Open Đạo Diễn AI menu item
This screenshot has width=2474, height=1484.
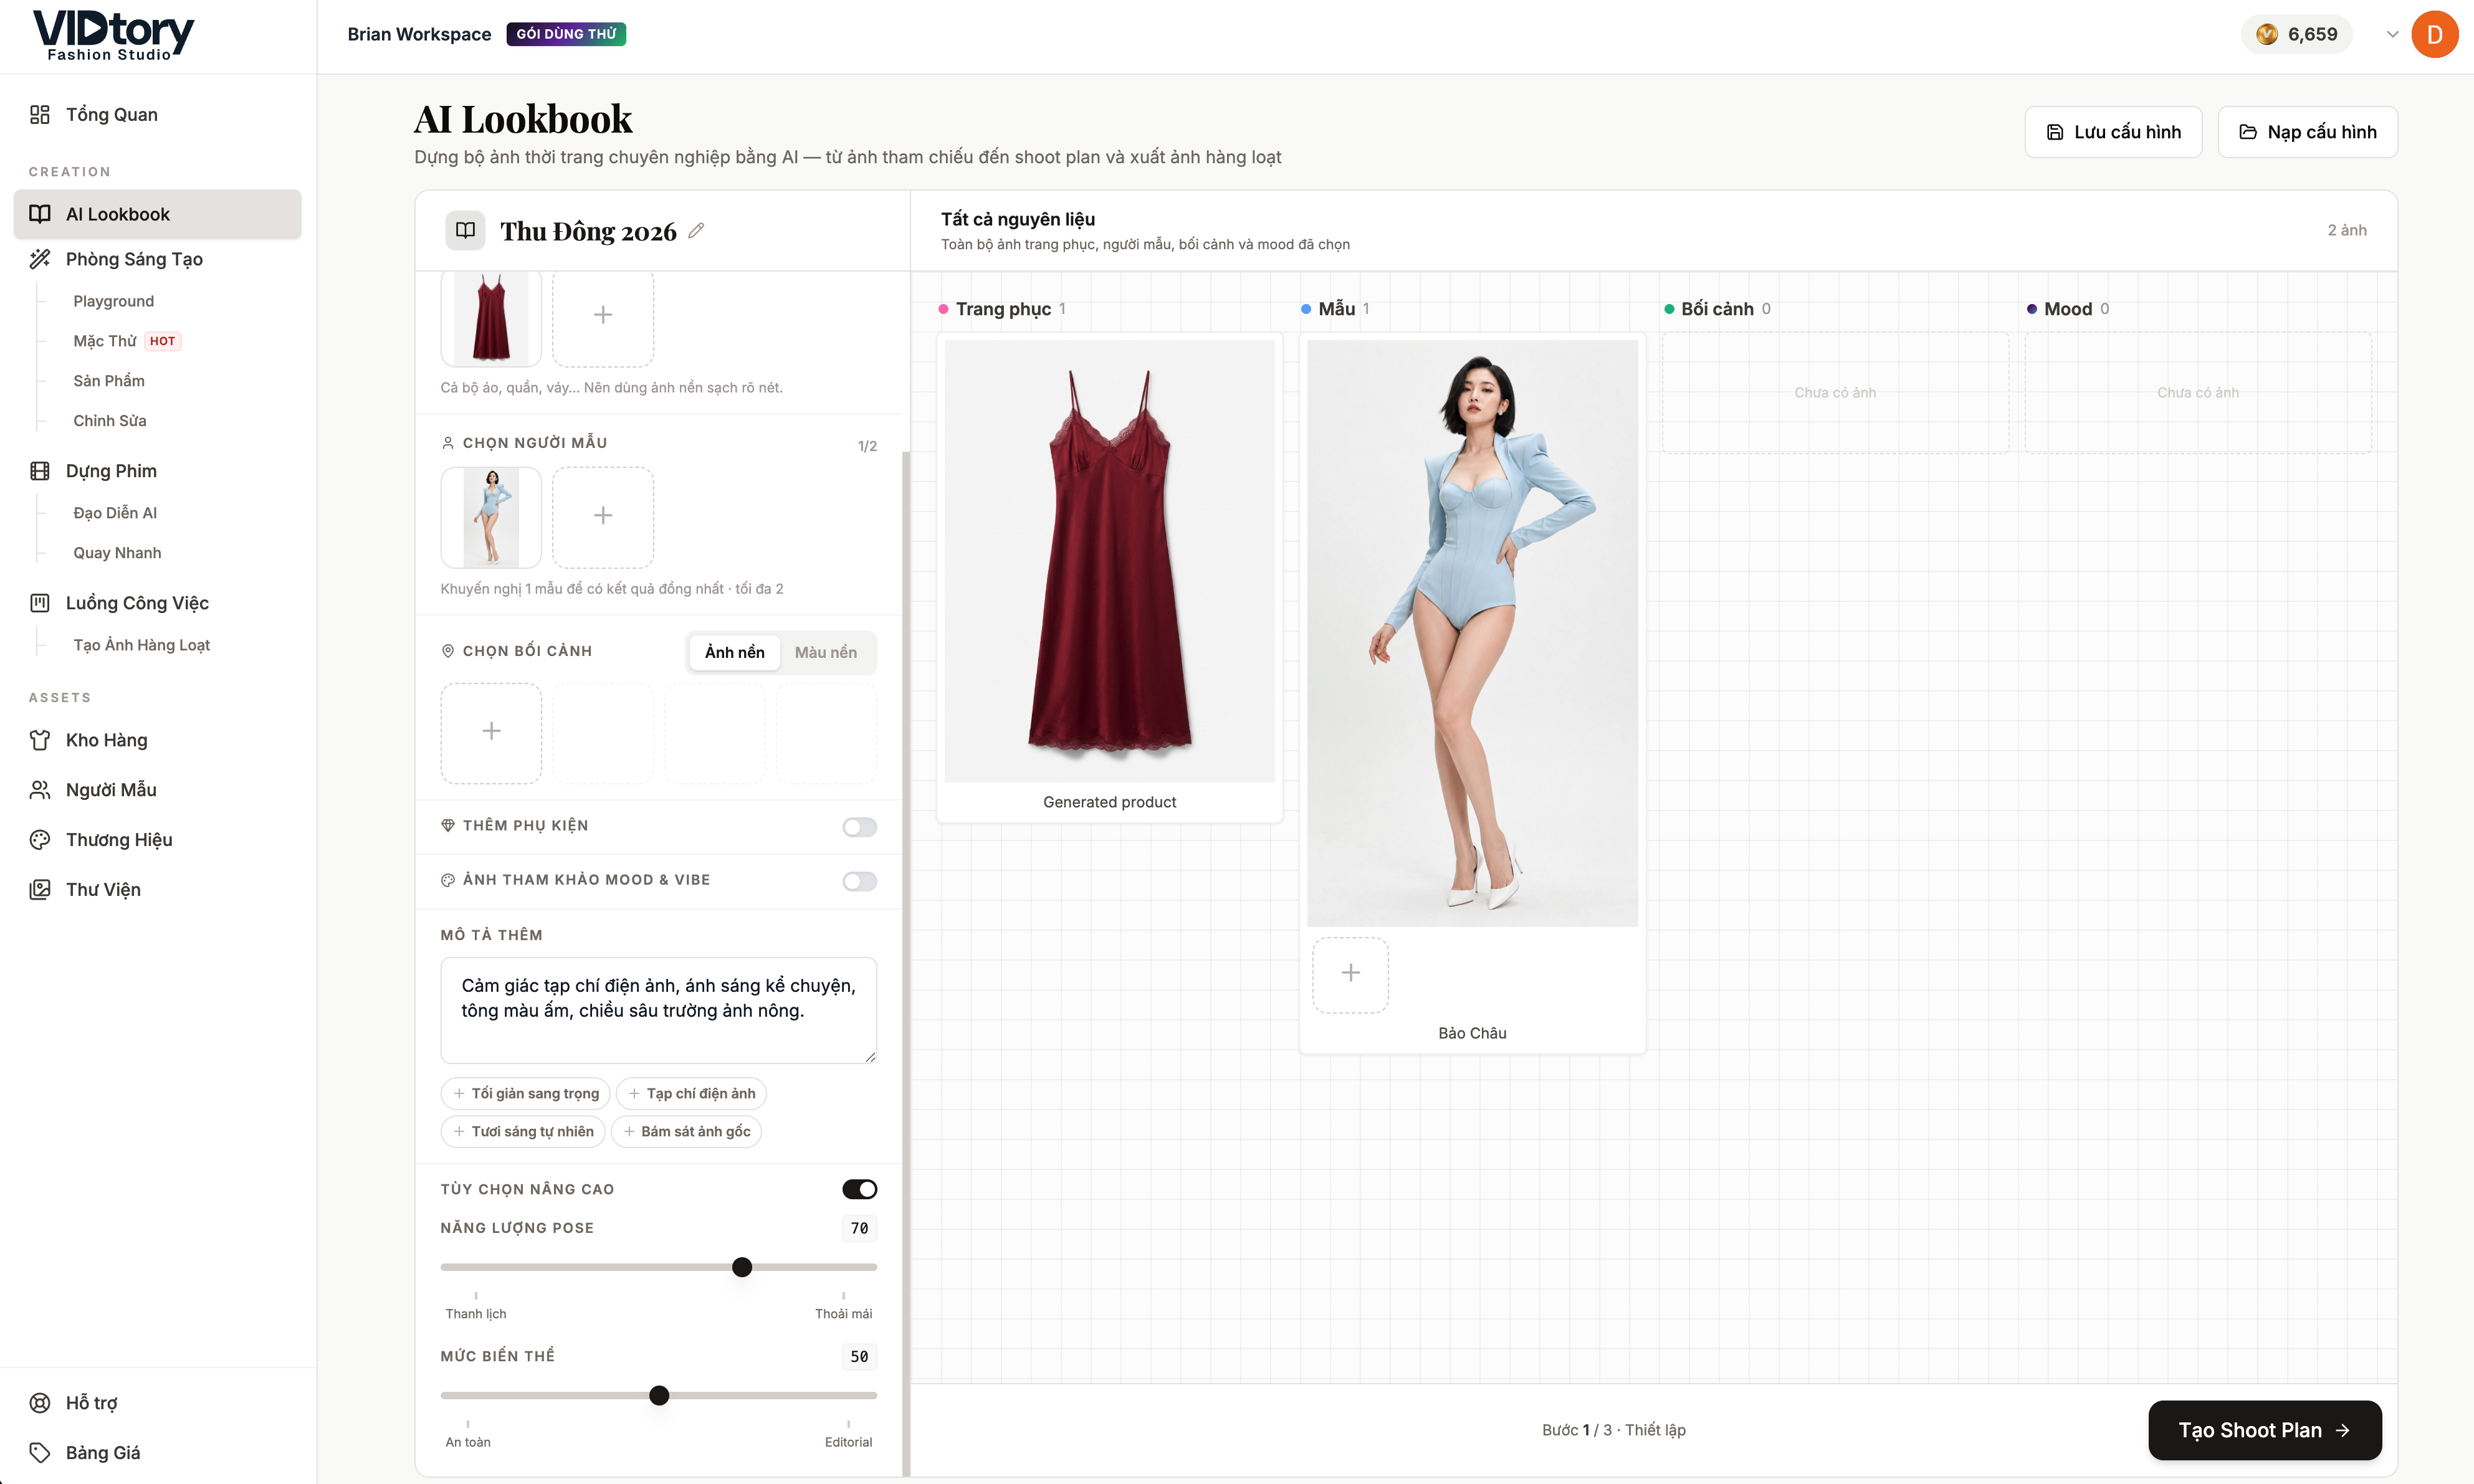point(115,513)
